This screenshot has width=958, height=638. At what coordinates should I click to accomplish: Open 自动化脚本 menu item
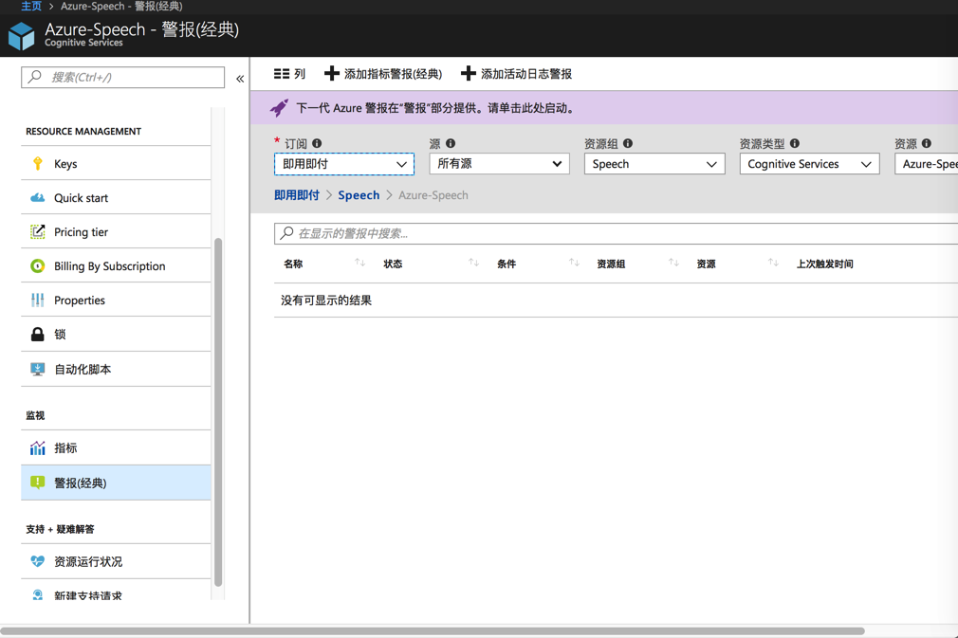[116, 370]
